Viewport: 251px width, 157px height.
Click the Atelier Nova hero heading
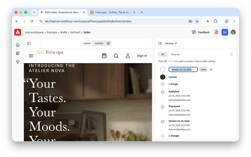click(x=52, y=68)
